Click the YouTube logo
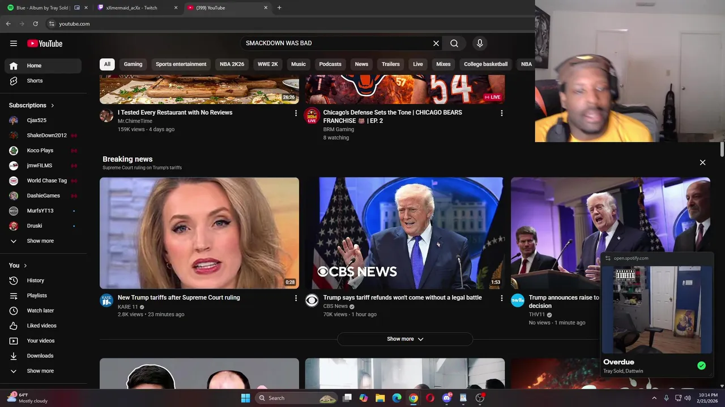Screen dimensions: 725x407 click(45, 44)
